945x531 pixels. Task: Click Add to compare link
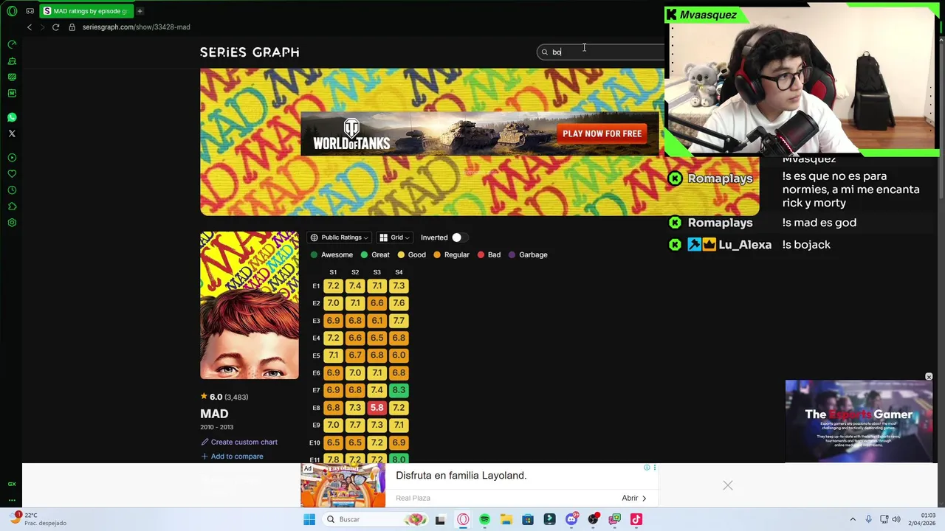pyautogui.click(x=232, y=457)
